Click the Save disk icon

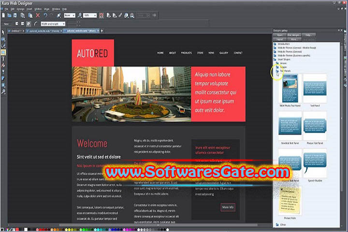15,15
